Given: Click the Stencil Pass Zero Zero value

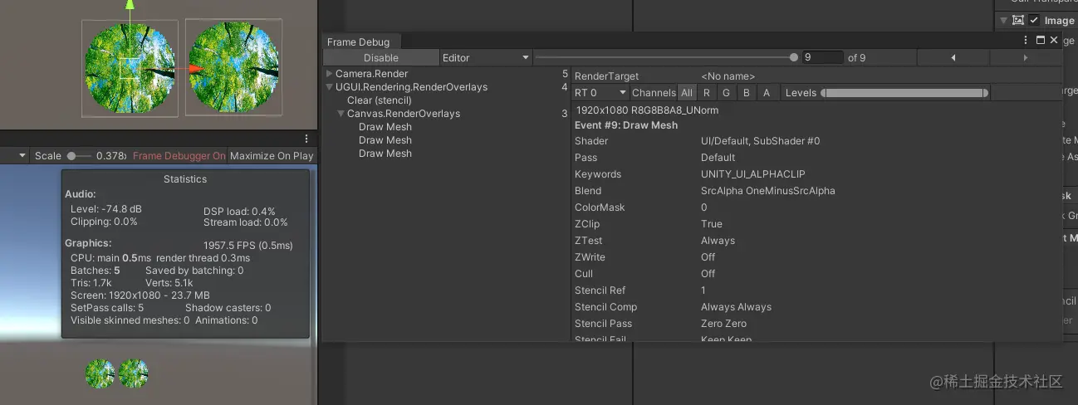Looking at the screenshot, I should [724, 324].
